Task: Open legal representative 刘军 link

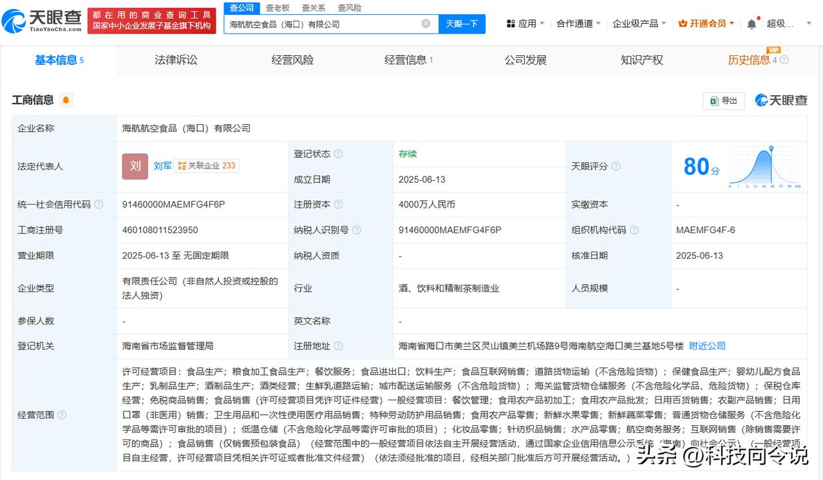Action: [163, 166]
